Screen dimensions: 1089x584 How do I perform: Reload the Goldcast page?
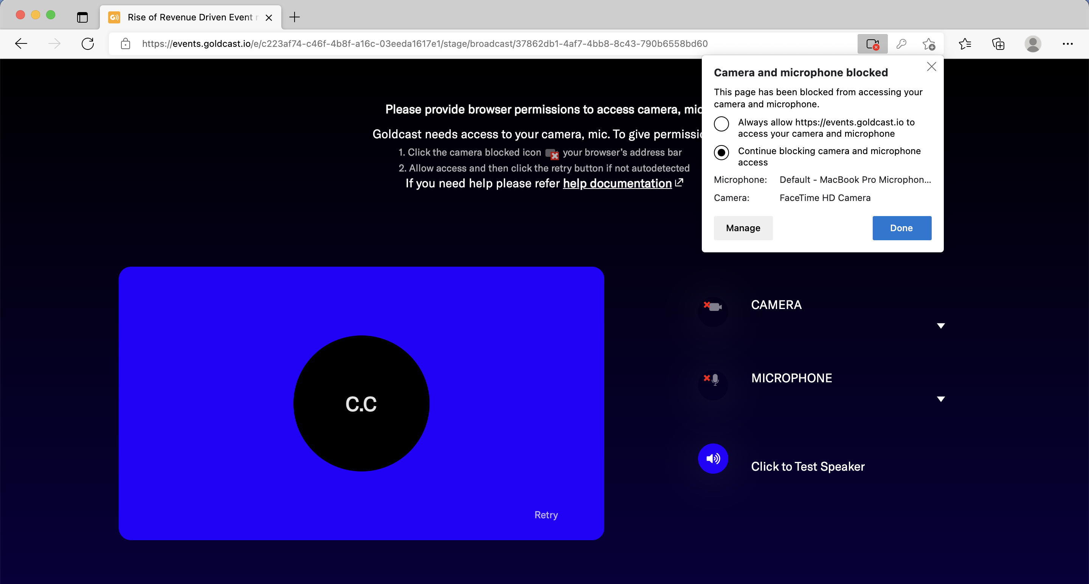87,43
